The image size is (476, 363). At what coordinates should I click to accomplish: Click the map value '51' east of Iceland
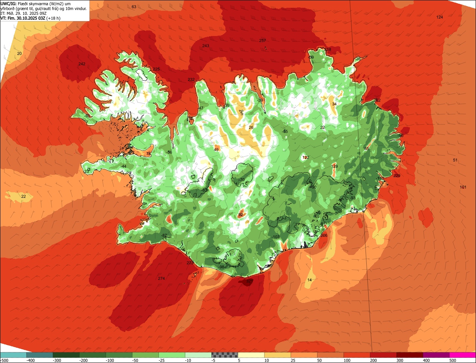coord(455,160)
